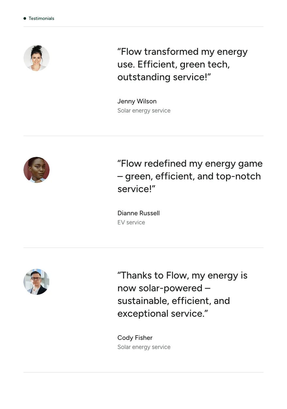
Task: Click the divider line below Cody Fisher's testimonial
Action: 143,372
